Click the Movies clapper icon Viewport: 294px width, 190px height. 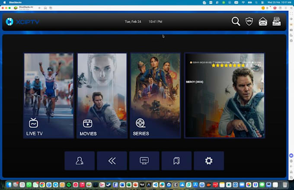(88, 123)
